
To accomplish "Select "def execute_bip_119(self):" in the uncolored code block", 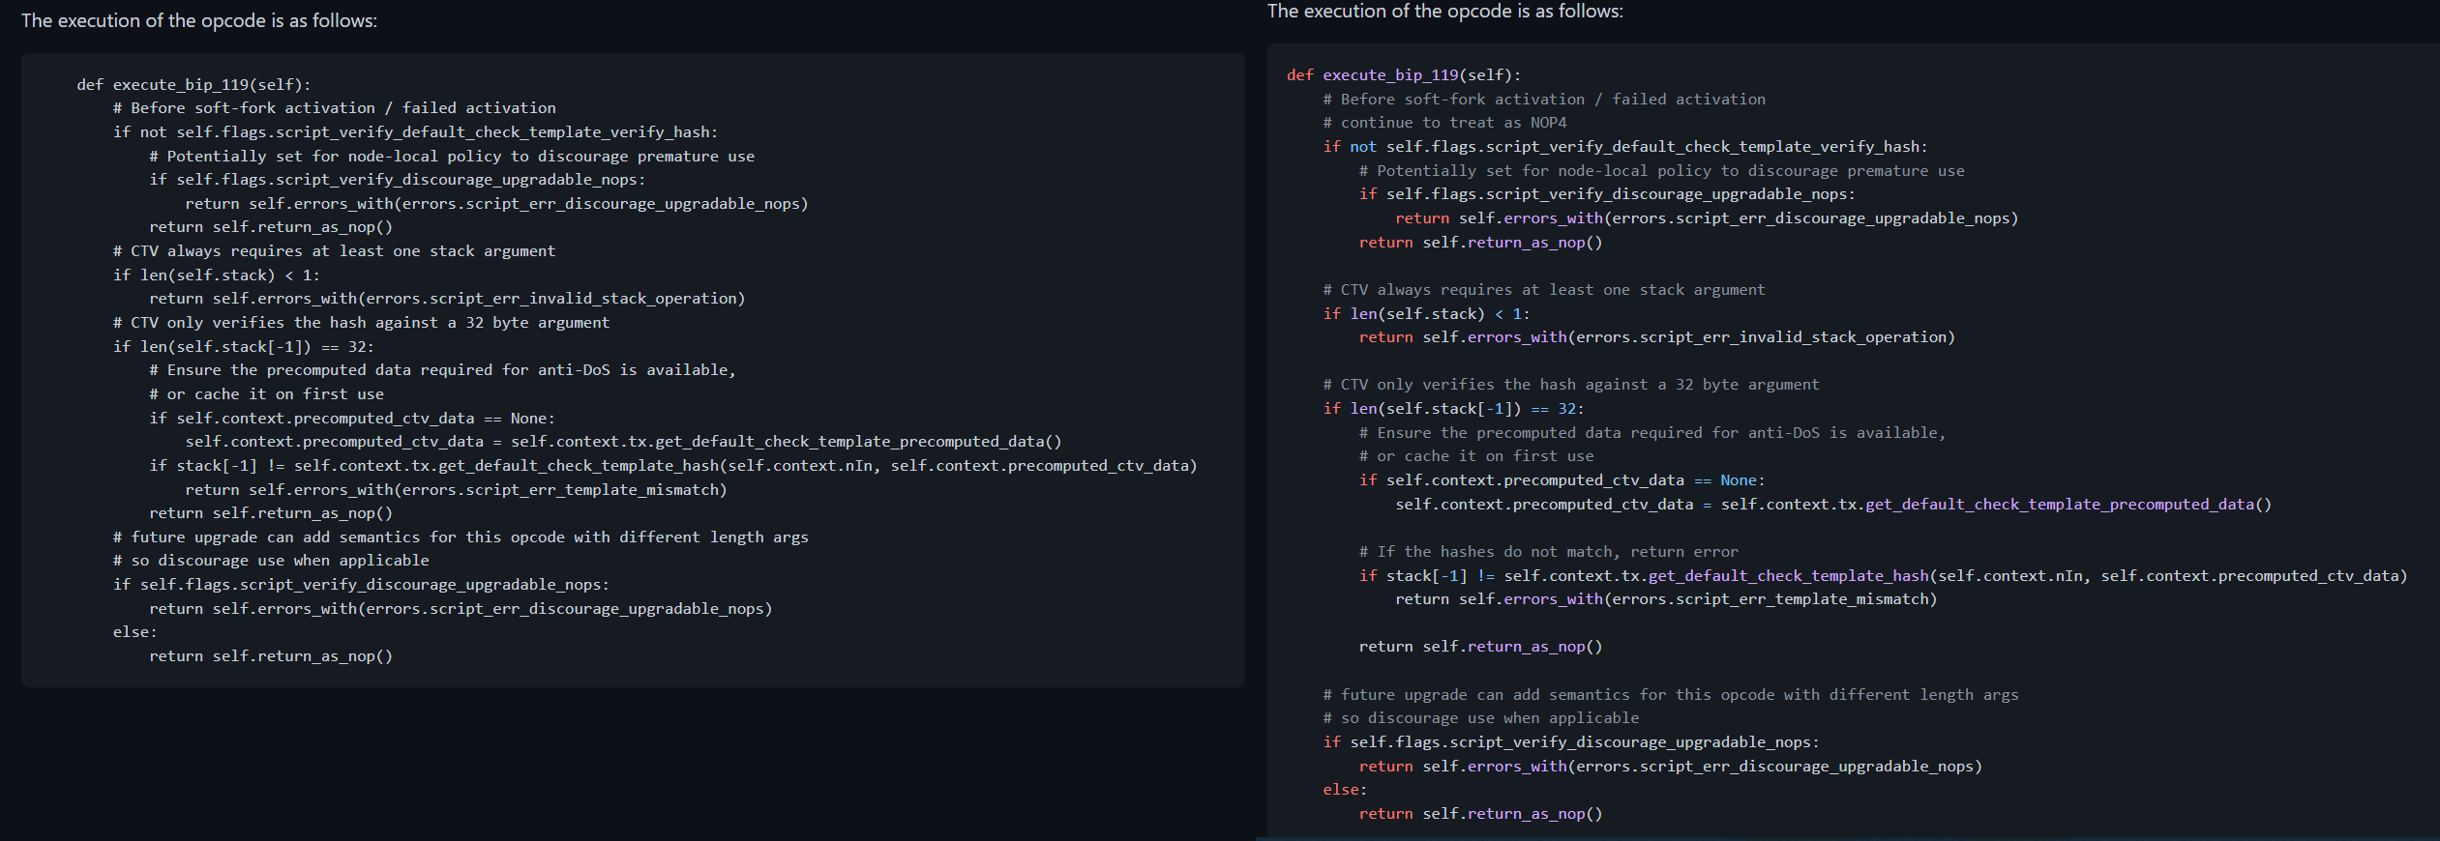I will [x=193, y=85].
